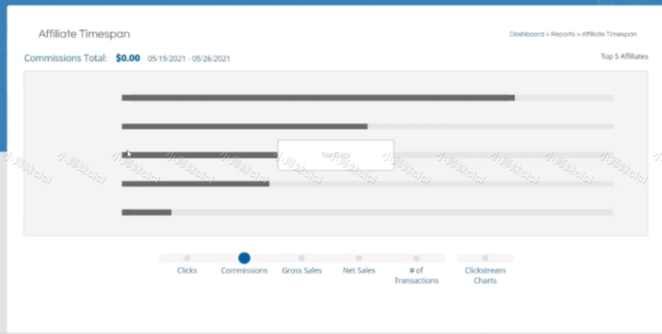Screen dimensions: 662x334
Task: Select the Commissions metric radio dot
Action: [244, 258]
